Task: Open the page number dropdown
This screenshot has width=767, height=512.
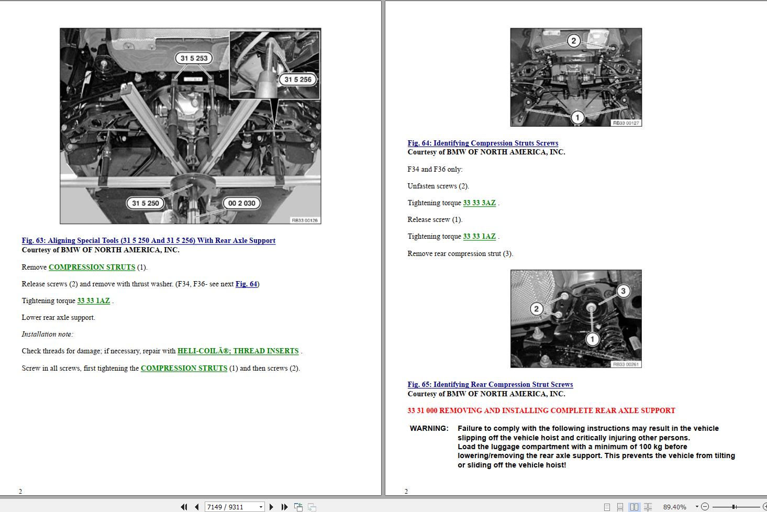Action: [x=261, y=507]
